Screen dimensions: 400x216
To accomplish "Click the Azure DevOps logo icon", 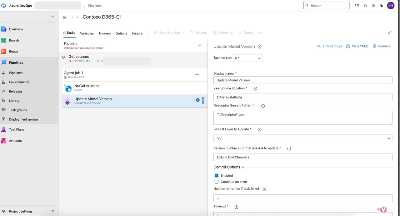I will click(x=4, y=6).
